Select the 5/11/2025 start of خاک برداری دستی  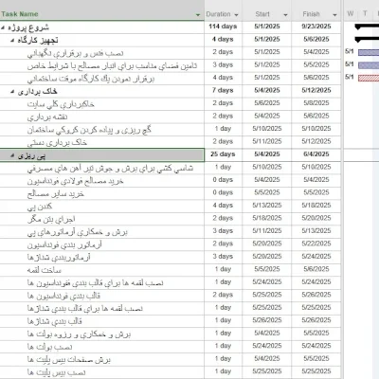[267, 141]
